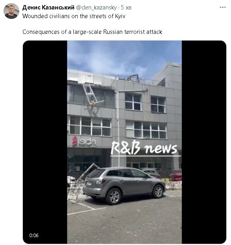This screenshot has height=245, width=231.
Task: Open the '5 хв' timestamp permalink
Action: pos(126,7)
